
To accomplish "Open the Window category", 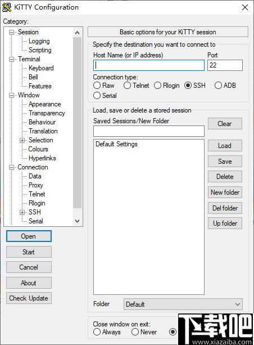I will point(29,95).
